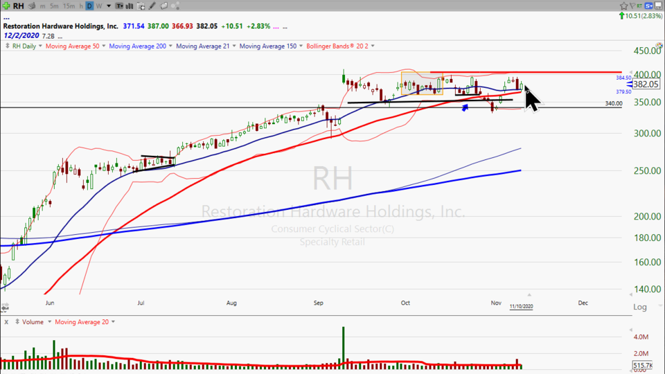The height and width of the screenshot is (374, 665).
Task: Select the Daily (D) time frame button
Action: click(x=89, y=6)
